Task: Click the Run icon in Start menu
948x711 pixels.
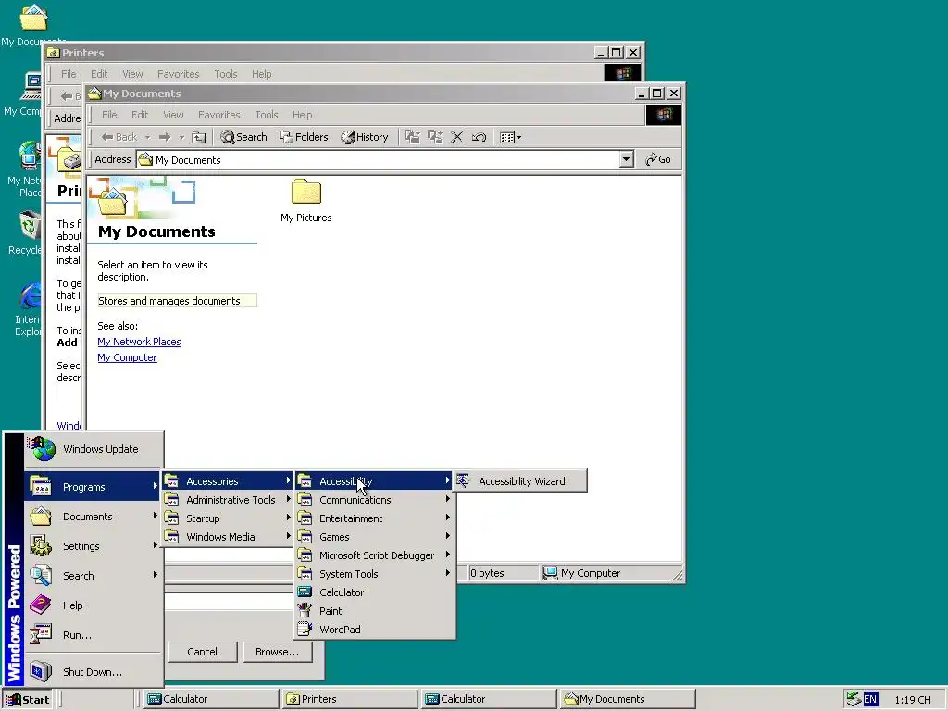Action: (x=41, y=634)
